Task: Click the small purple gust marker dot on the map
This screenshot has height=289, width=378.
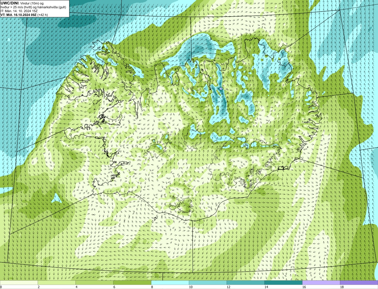Action: pyautogui.click(x=221, y=88)
